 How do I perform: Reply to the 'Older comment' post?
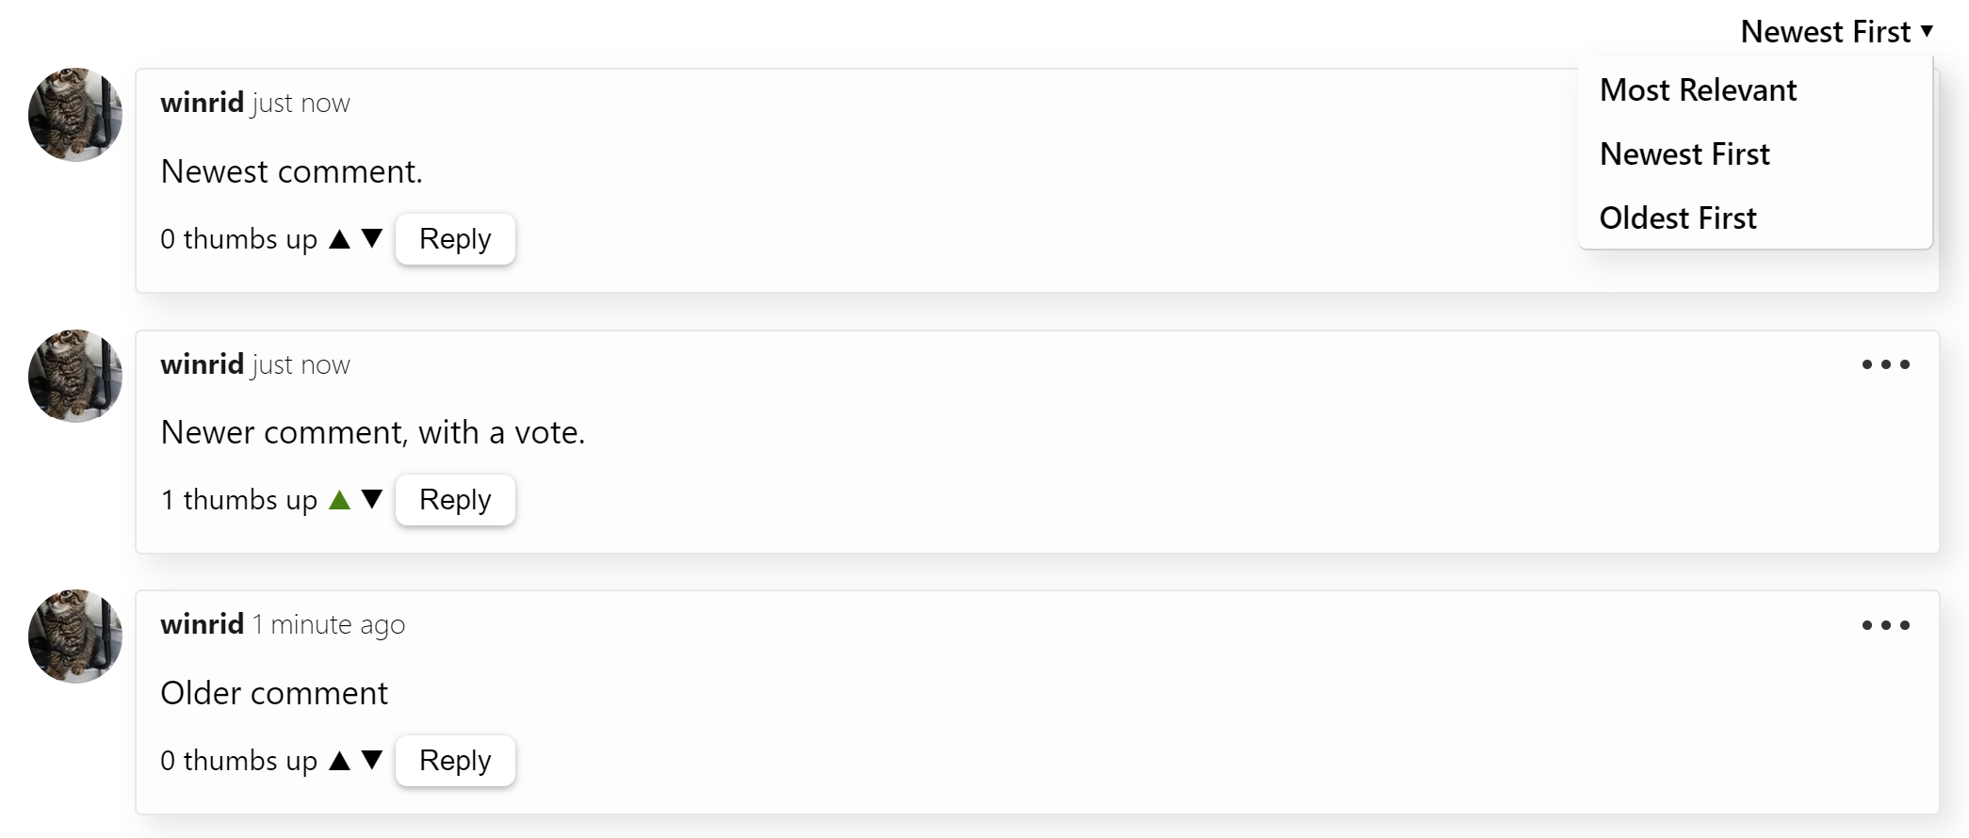click(x=455, y=761)
